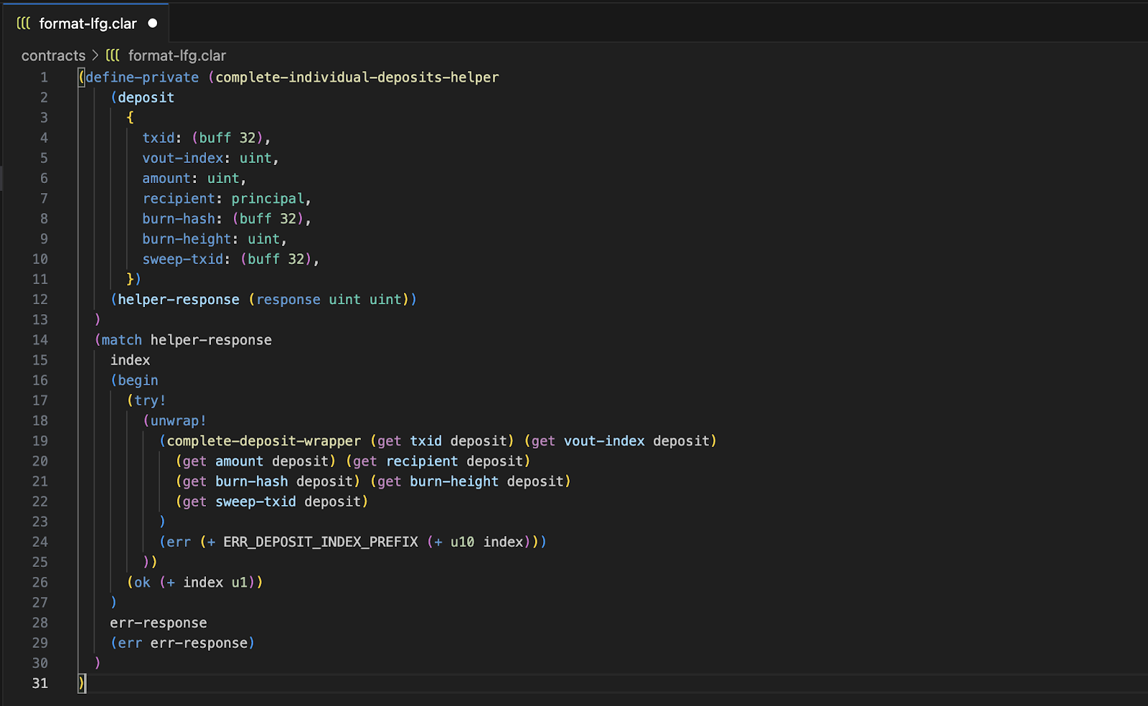The image size is (1148, 706).
Task: Click helper-response parameter on line 12
Action: (x=179, y=300)
